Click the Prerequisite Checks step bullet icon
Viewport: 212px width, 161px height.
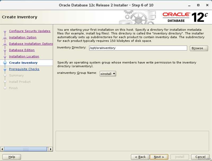pyautogui.click(x=5, y=69)
